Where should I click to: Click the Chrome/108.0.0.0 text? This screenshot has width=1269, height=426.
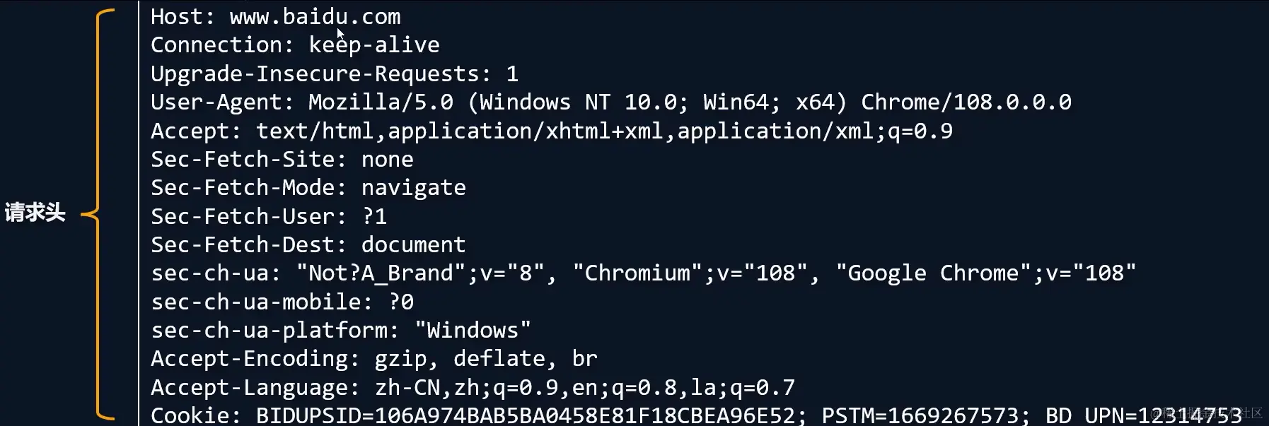click(x=966, y=102)
